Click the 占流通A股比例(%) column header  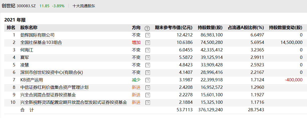246,28
